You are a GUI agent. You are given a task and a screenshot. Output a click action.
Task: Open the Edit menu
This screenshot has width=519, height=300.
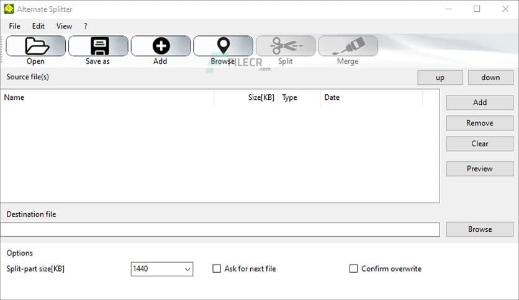[x=38, y=26]
